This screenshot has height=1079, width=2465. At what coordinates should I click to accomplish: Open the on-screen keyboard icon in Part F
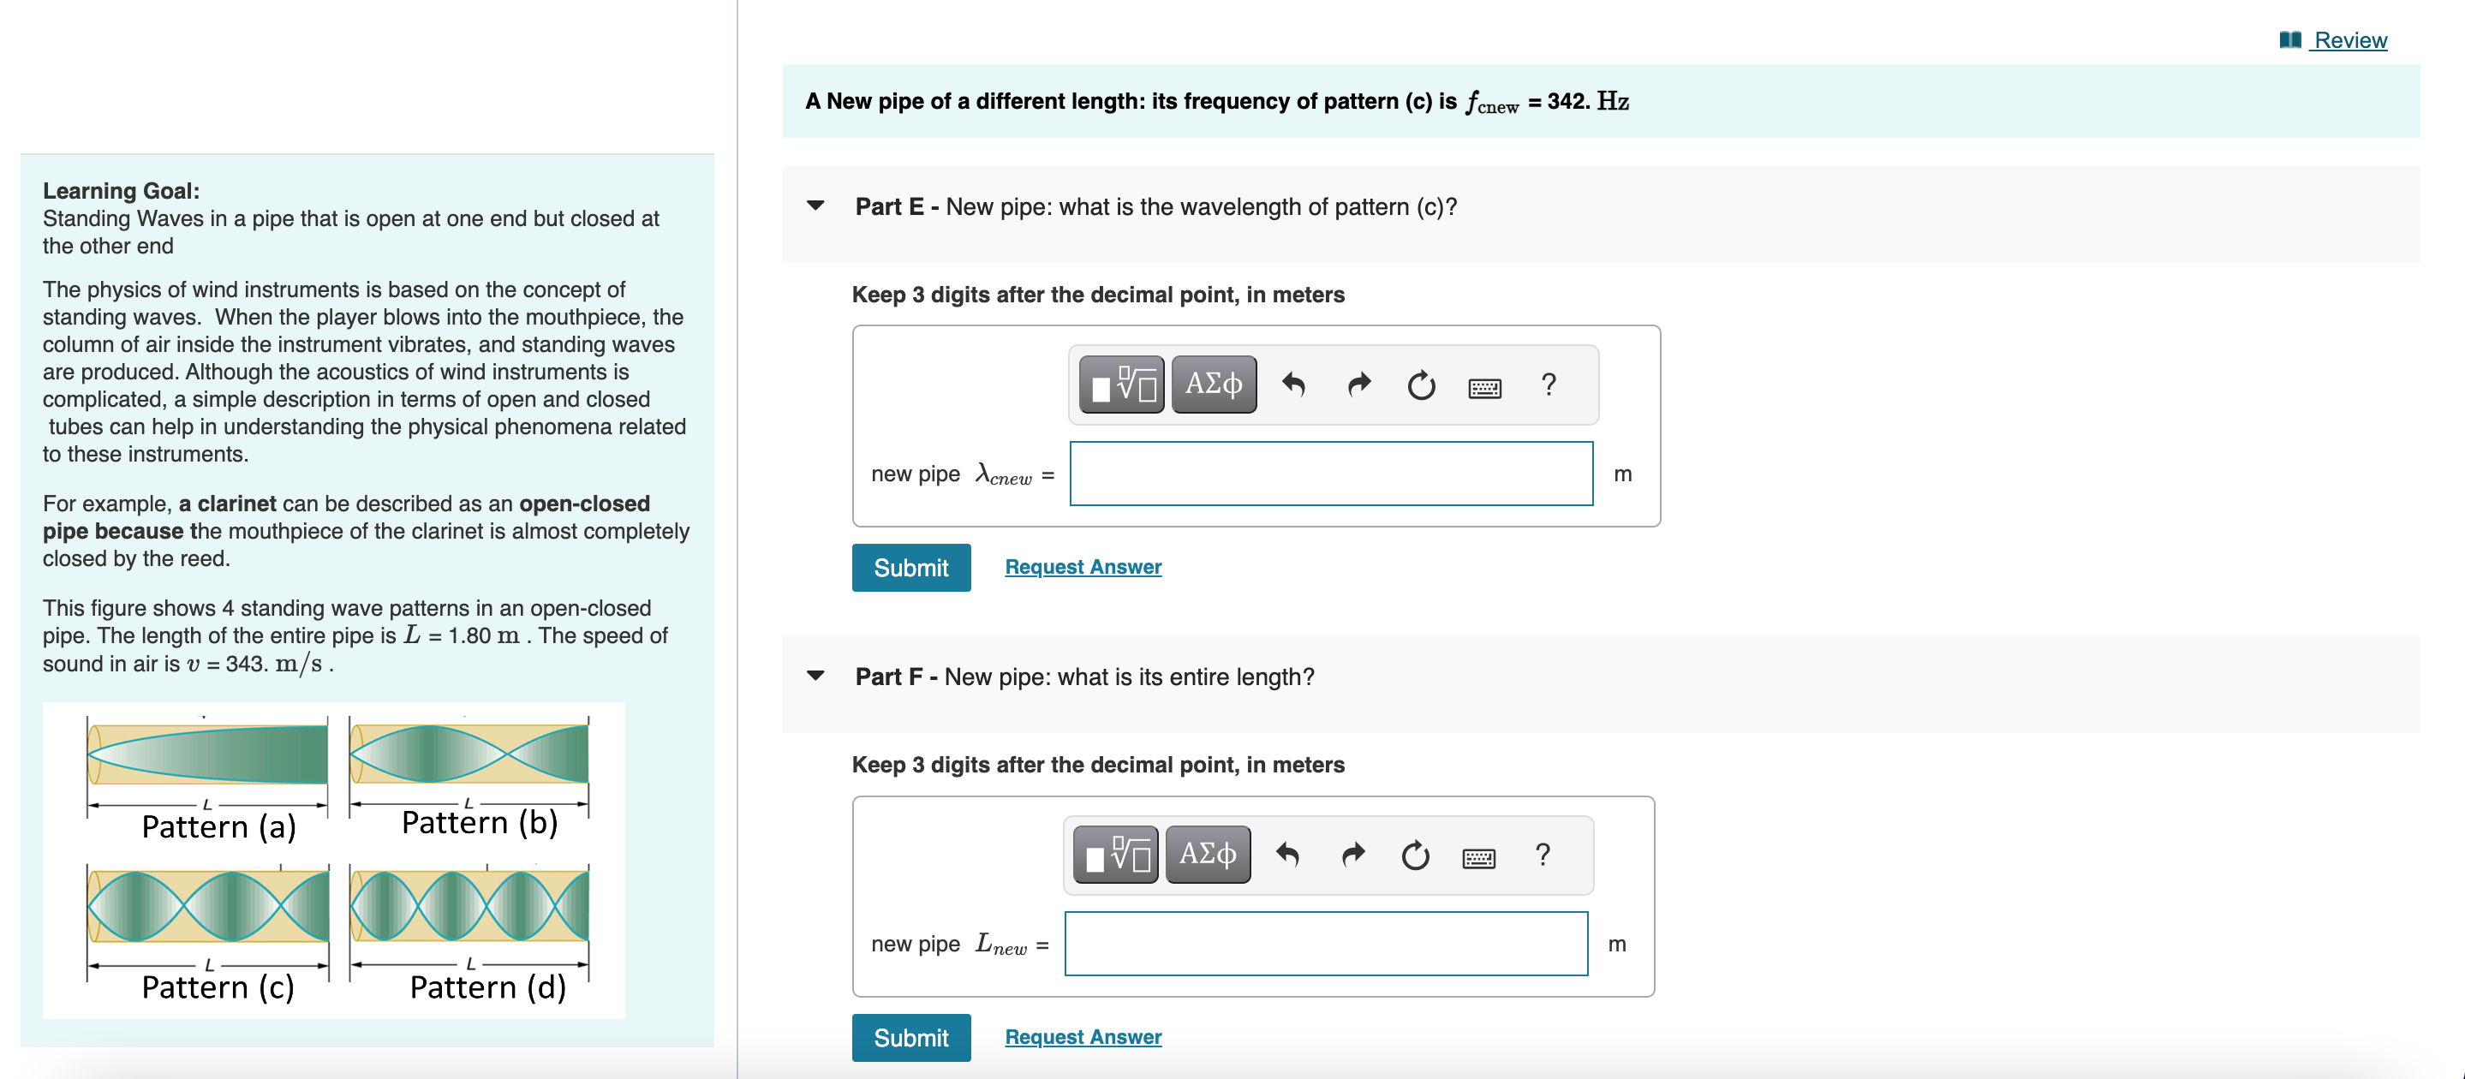point(1478,857)
